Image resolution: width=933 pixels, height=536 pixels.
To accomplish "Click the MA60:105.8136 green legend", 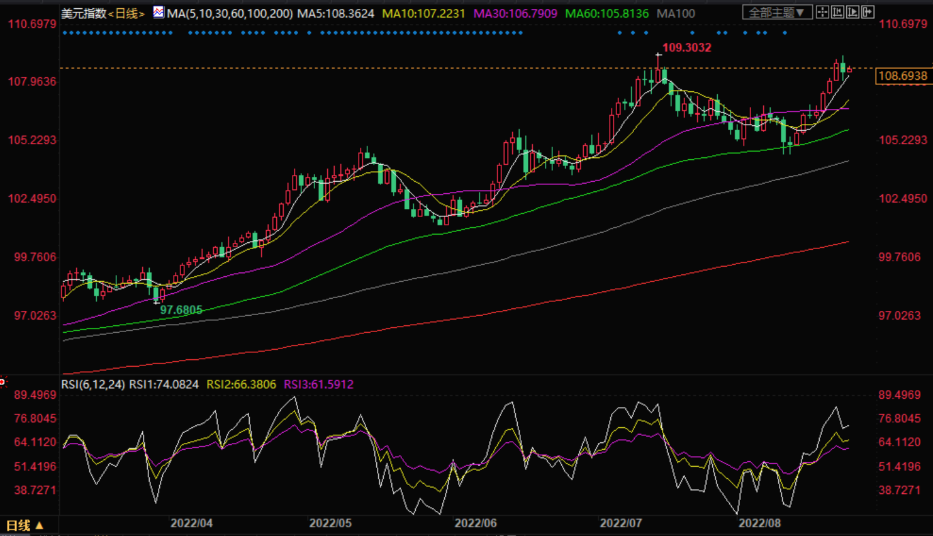I will 606,13.
